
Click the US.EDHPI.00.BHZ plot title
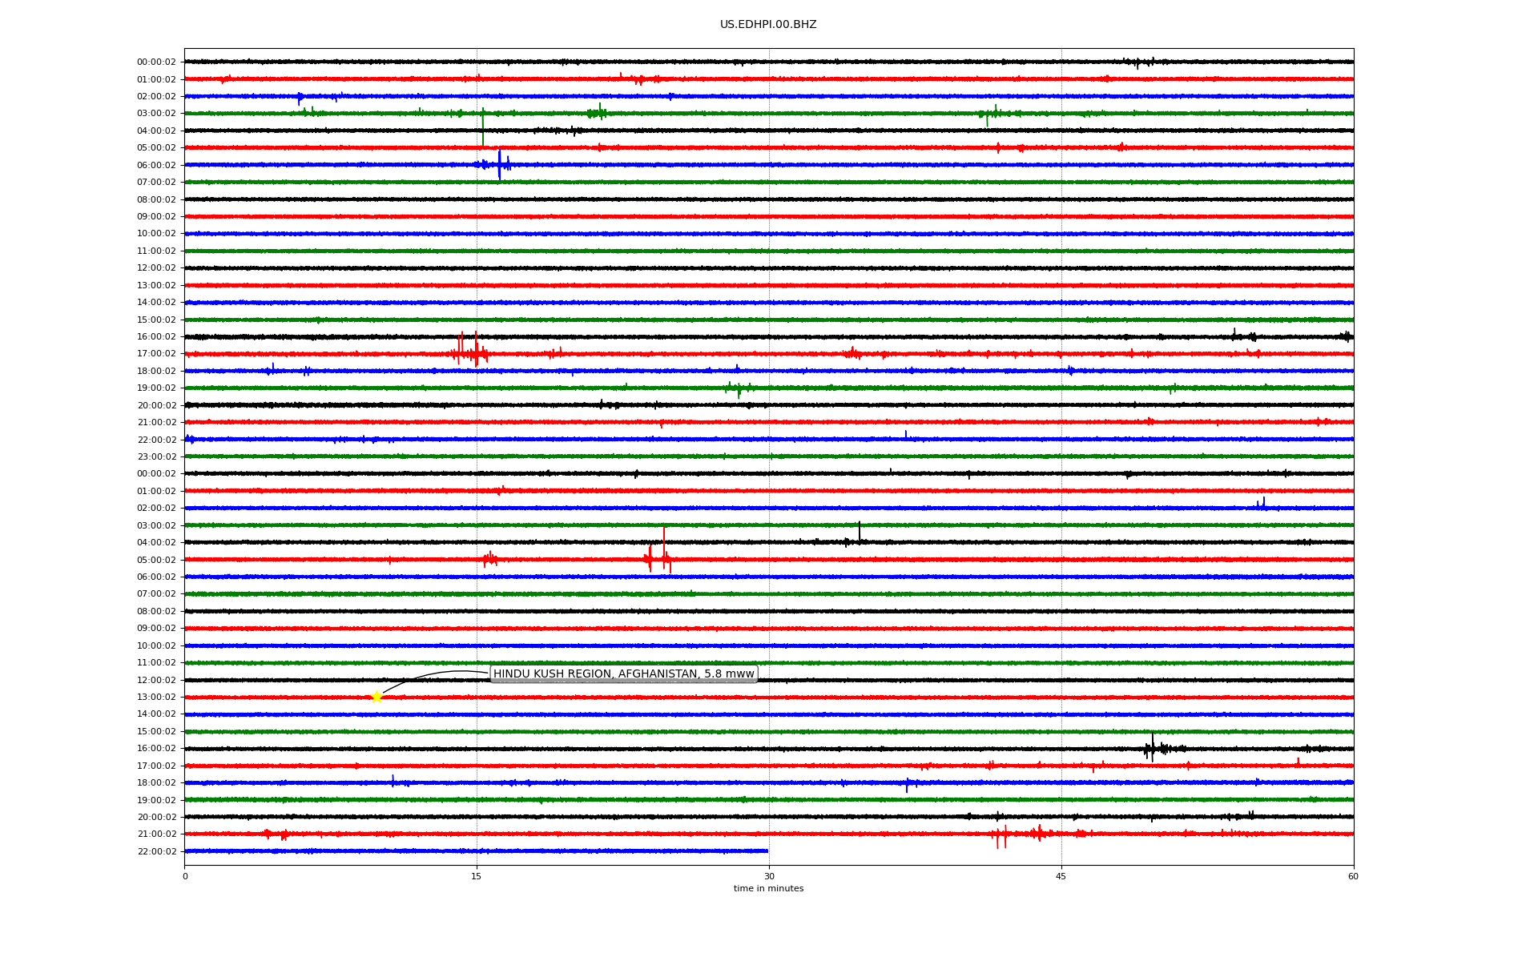(767, 25)
